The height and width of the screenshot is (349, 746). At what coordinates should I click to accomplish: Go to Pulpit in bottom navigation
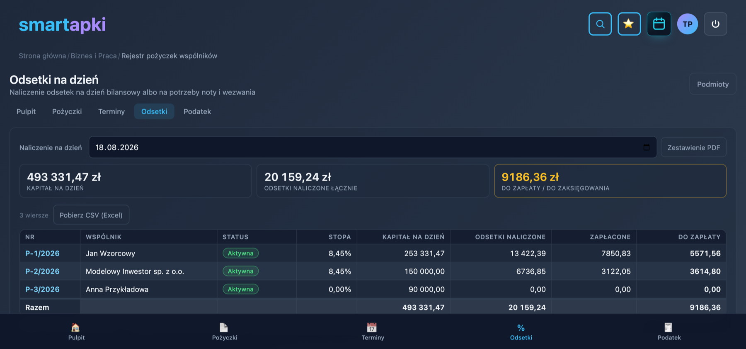tap(76, 332)
